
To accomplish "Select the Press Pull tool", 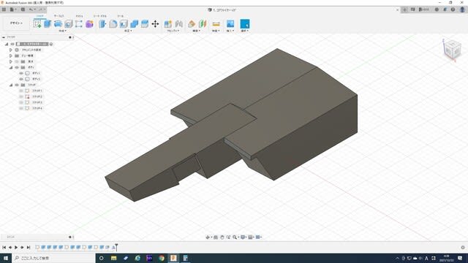I will [102, 24].
